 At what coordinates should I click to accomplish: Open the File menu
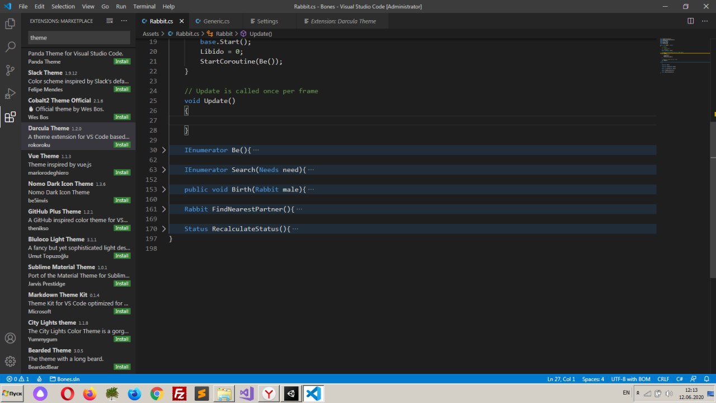tap(23, 6)
